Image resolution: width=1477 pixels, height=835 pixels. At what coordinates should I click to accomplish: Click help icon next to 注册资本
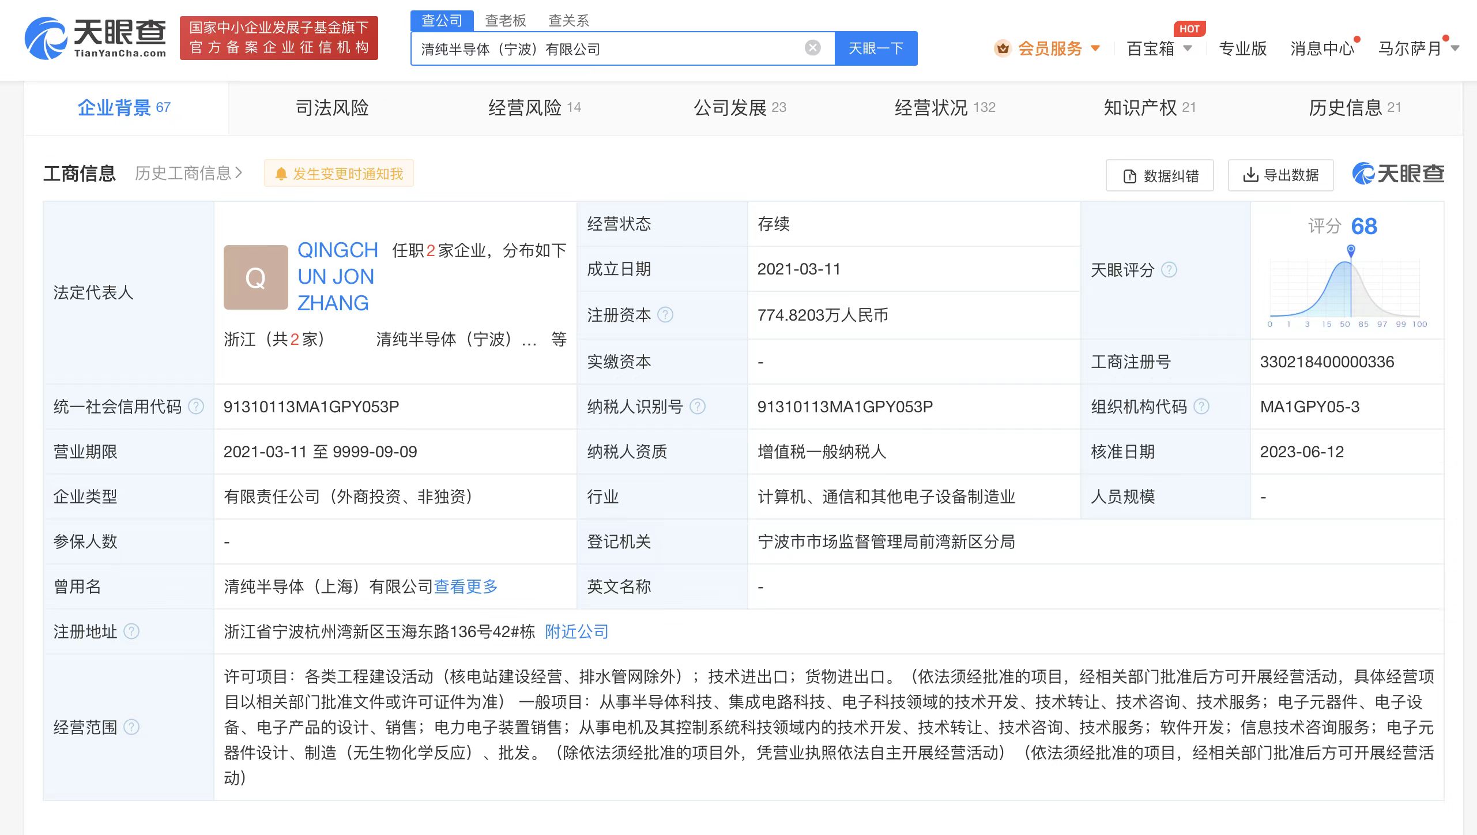pos(665,315)
